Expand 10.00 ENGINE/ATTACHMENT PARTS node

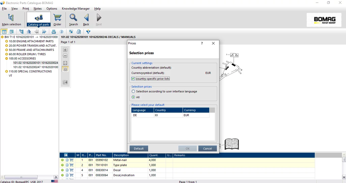point(7,41)
